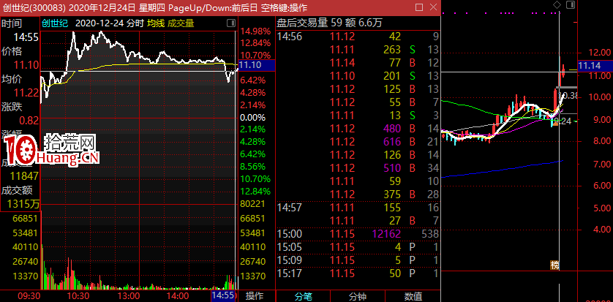Select the tick row with purple volume 480

358,129
